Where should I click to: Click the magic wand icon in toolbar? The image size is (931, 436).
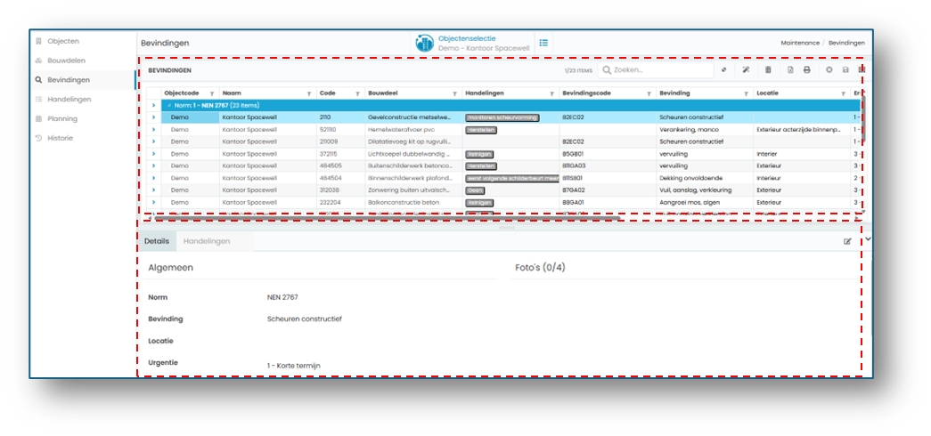pos(747,70)
